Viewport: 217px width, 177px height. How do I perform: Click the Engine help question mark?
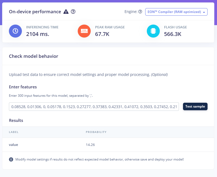pyautogui.click(x=140, y=12)
